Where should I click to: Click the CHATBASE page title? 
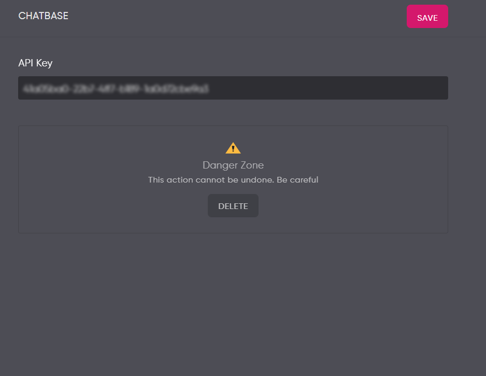[44, 16]
